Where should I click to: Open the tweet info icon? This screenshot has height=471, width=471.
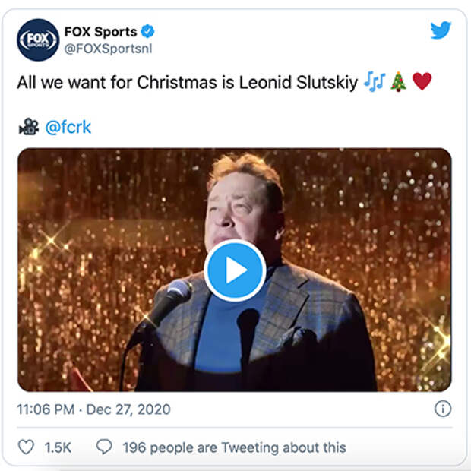tap(442, 409)
